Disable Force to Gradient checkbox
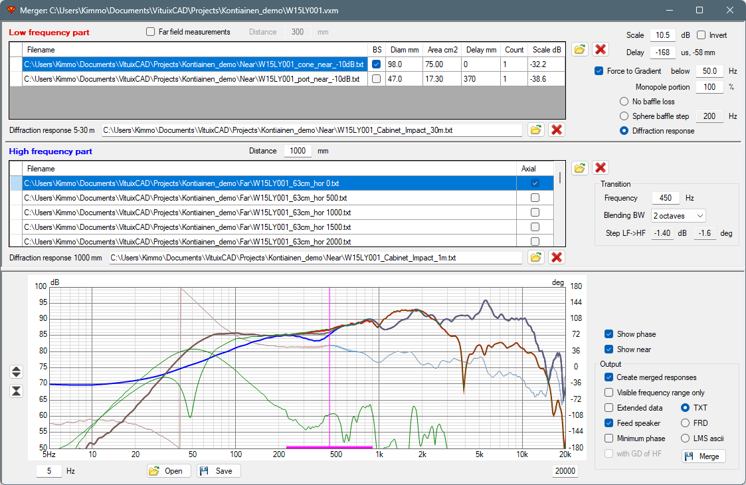Image resolution: width=746 pixels, height=485 pixels. click(x=599, y=71)
